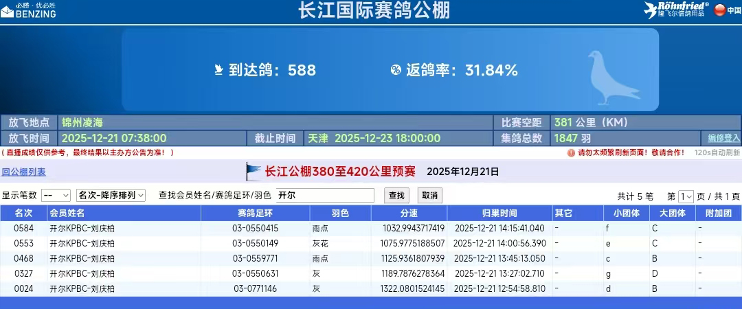Click the return rate percent icon
Image resolution: width=742 pixels, height=309 pixels.
[396, 69]
